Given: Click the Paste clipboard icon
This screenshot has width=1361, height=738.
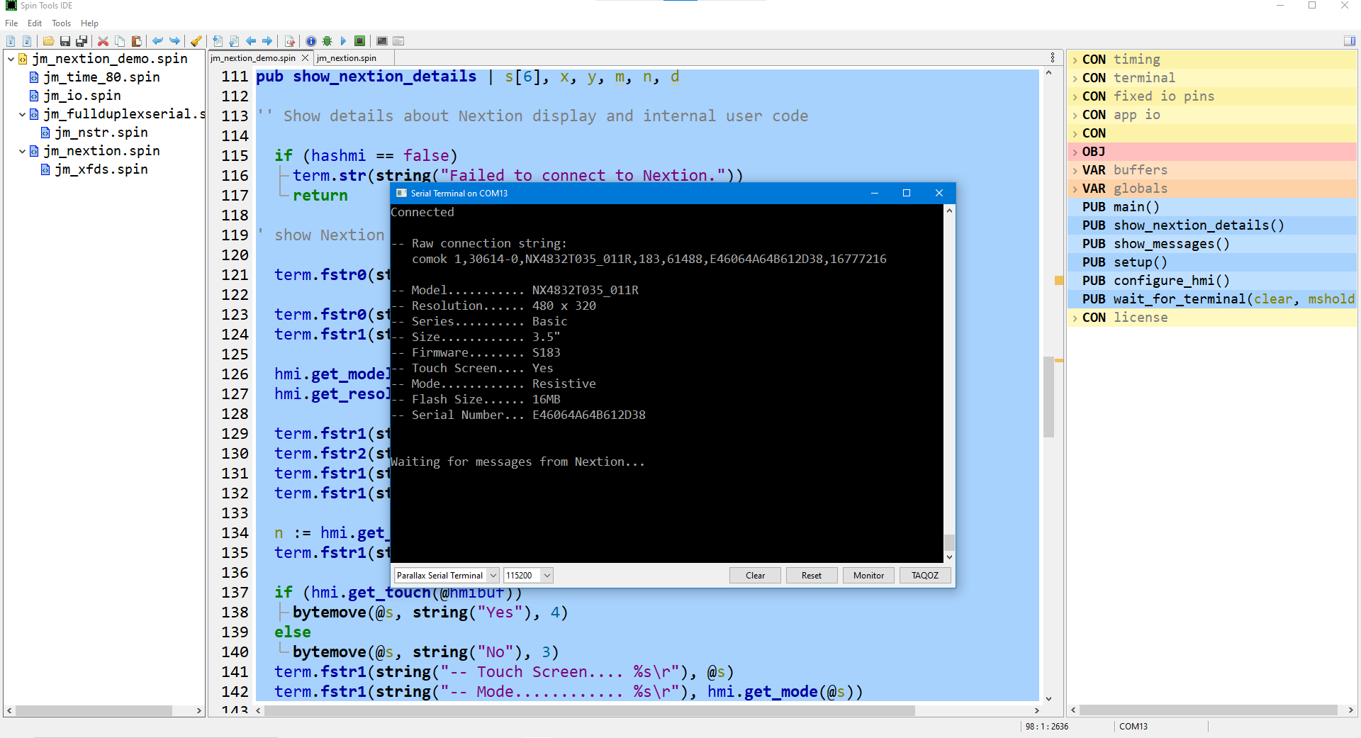Looking at the screenshot, I should tap(137, 41).
